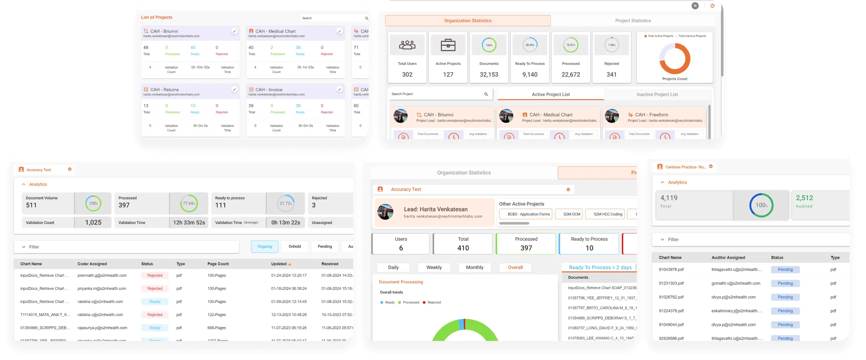Click the Other Active Projects horizontal scrollbar
This screenshot has width=866, height=360.
coord(514,224)
